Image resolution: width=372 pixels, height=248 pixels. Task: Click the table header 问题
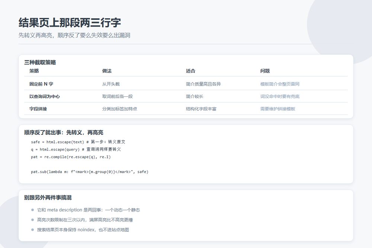click(265, 71)
